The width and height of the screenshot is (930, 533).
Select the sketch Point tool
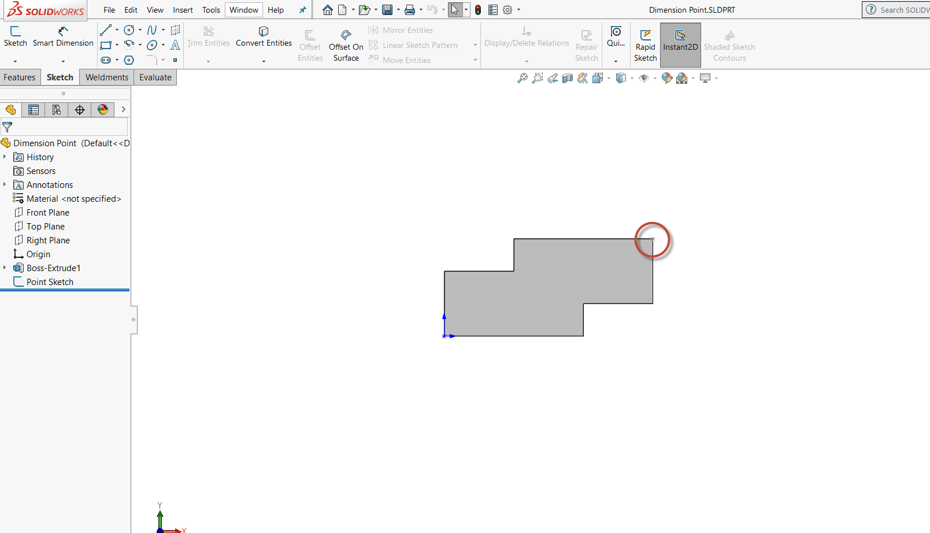[x=175, y=60]
